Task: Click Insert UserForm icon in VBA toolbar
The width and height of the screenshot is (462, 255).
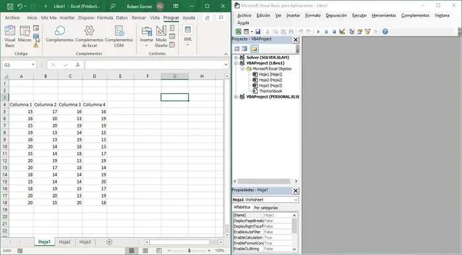Action: [246, 32]
